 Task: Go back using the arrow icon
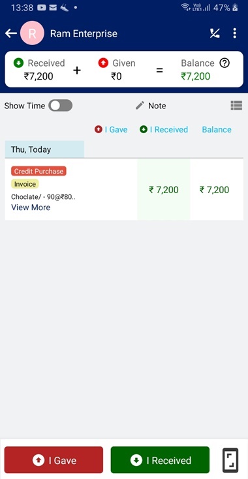pos(11,33)
